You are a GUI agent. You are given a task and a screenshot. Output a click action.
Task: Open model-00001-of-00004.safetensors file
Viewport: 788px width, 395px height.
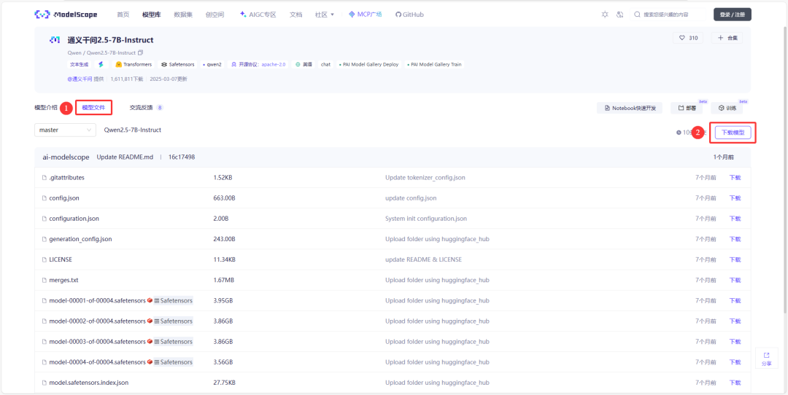click(97, 301)
